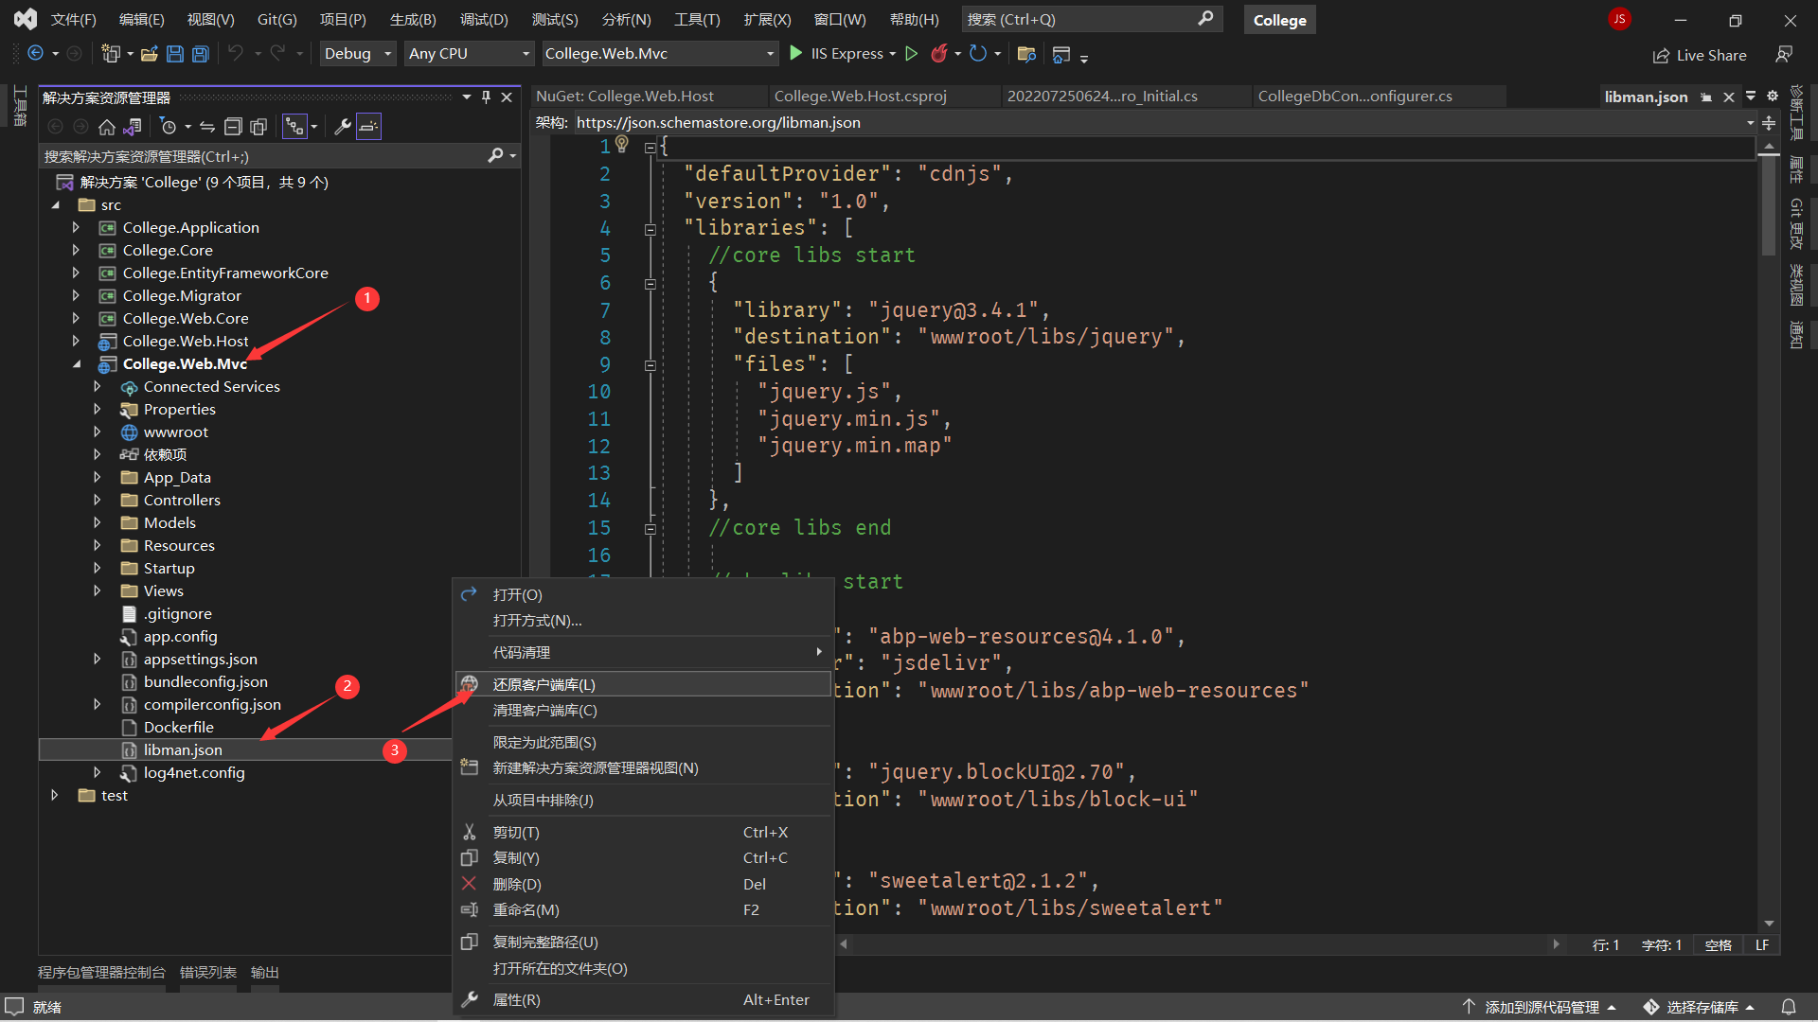Click 添加到源代码管理 in the status bar
Image resolution: width=1818 pixels, height=1022 pixels.
pos(1541,1007)
